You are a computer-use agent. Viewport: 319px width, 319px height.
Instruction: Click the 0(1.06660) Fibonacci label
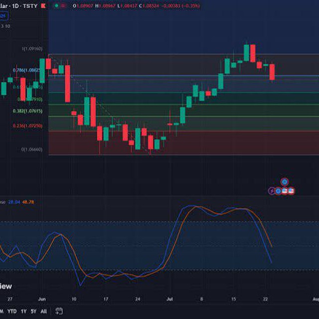(32, 150)
